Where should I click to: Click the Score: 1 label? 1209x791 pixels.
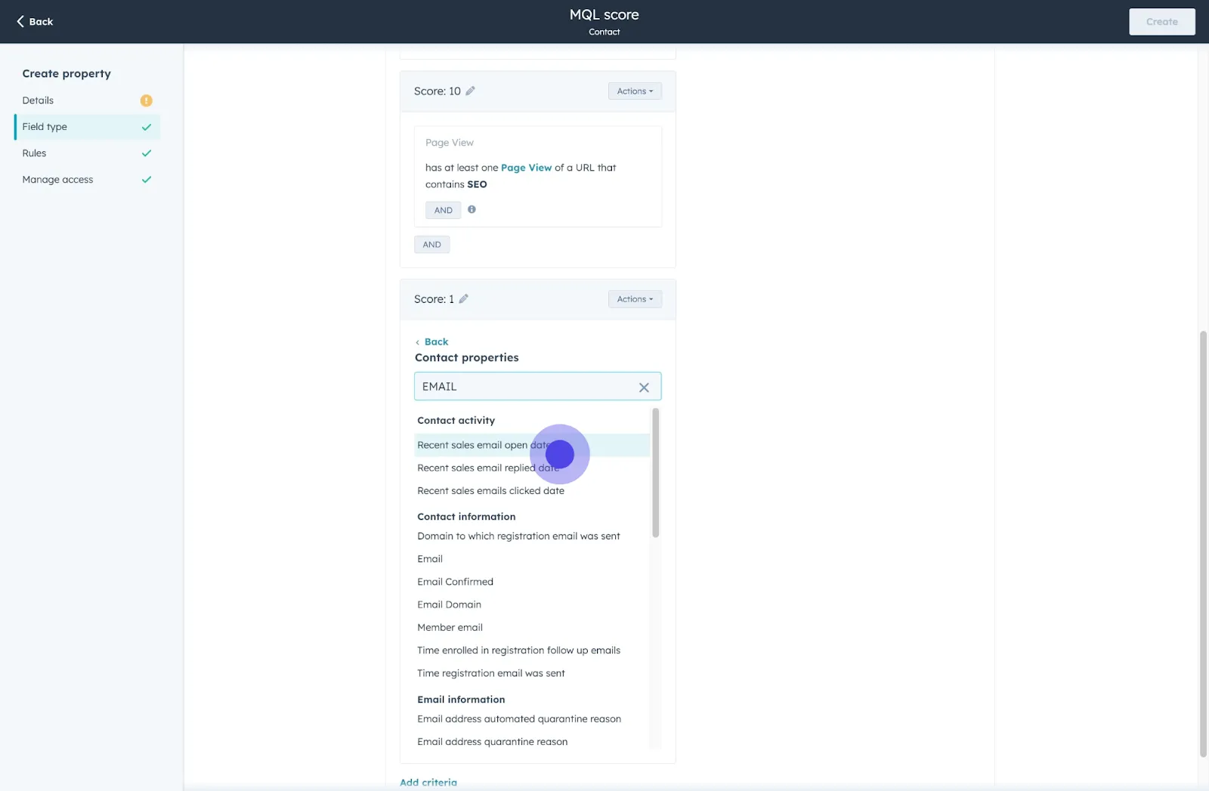434,298
